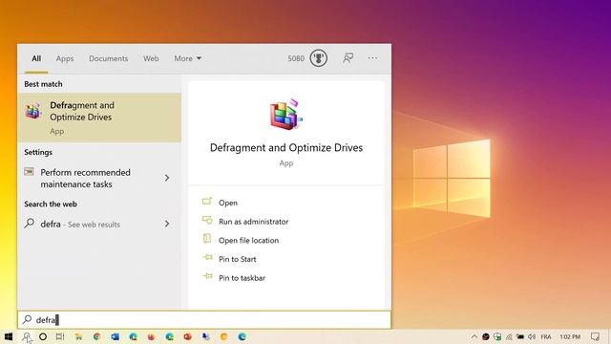The image size is (611, 344).
Task: Open the Windows Start menu
Action: 9,336
